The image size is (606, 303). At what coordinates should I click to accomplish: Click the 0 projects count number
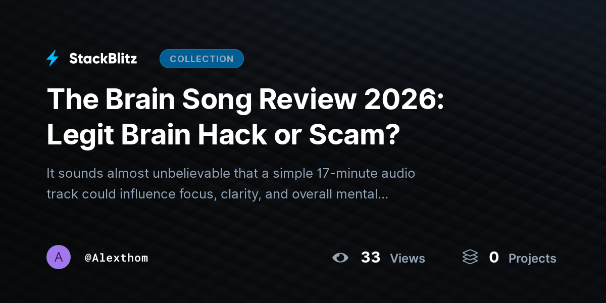(494, 258)
